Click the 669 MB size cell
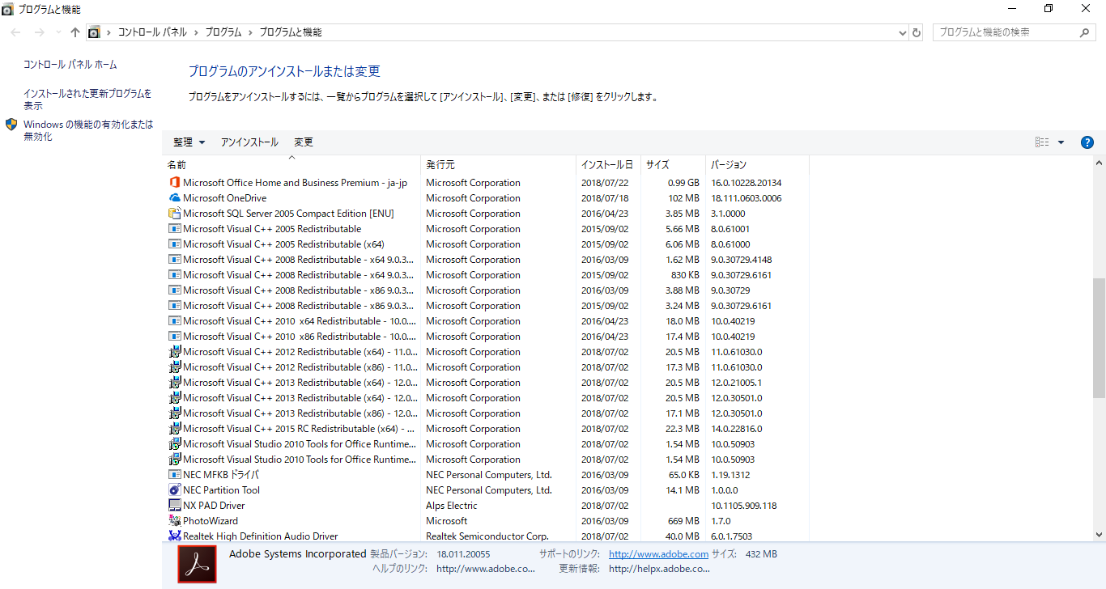This screenshot has width=1106, height=589. tap(684, 521)
